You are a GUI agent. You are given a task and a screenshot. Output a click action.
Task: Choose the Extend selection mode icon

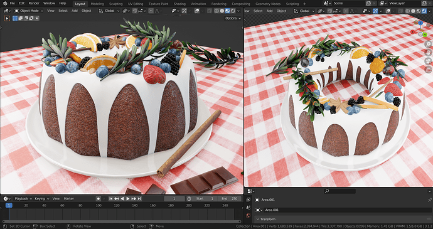pyautogui.click(x=21, y=18)
